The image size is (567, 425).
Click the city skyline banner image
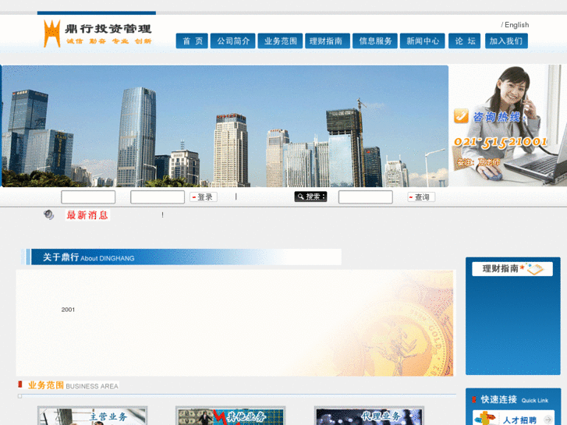point(225,126)
